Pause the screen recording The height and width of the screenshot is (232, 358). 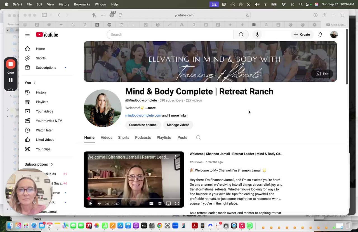[11, 80]
